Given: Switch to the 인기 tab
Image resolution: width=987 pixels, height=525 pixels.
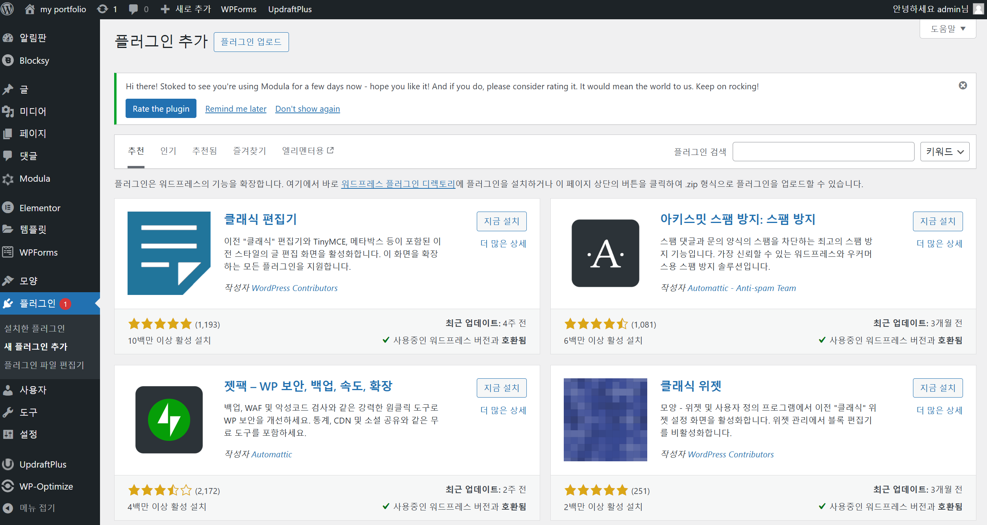Looking at the screenshot, I should 168,151.
